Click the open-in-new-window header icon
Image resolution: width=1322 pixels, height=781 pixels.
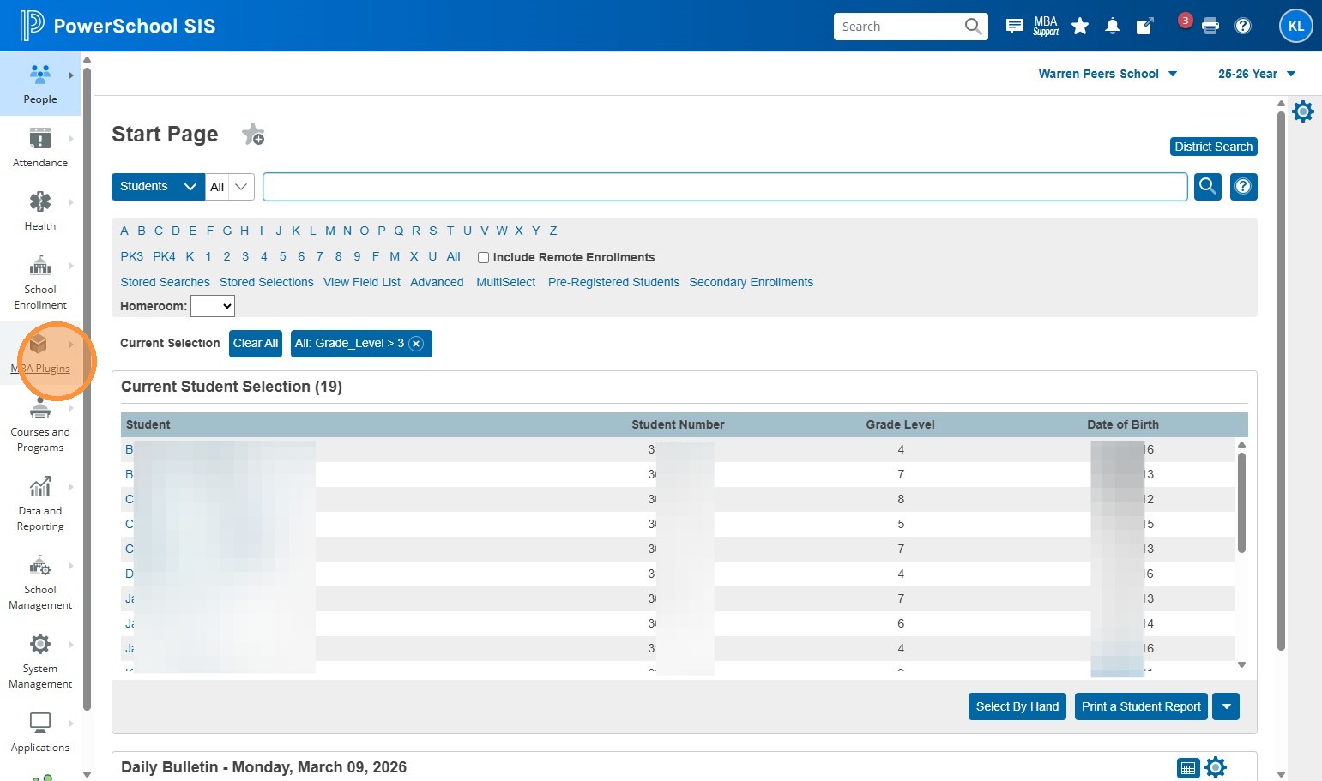[1144, 26]
